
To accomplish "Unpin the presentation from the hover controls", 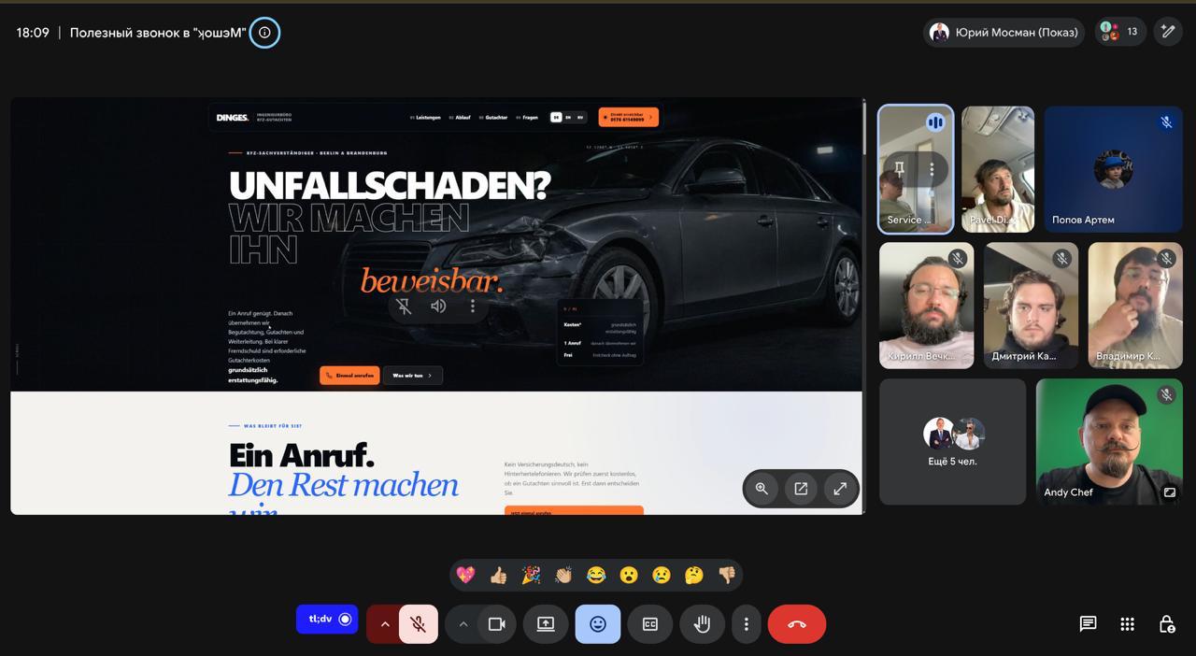I will coord(404,306).
